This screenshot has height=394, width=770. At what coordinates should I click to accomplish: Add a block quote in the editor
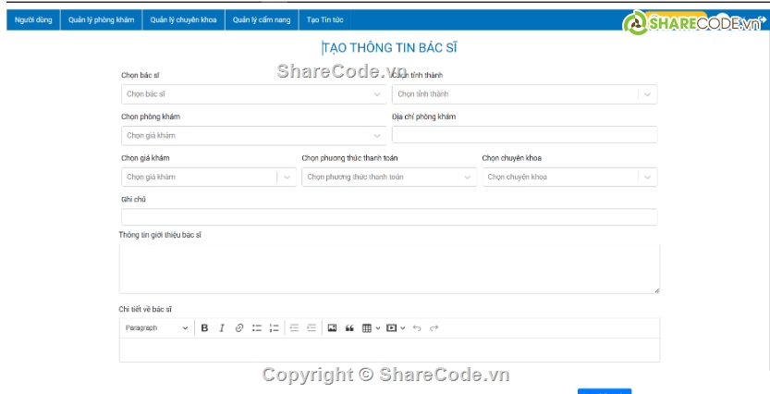tap(349, 328)
